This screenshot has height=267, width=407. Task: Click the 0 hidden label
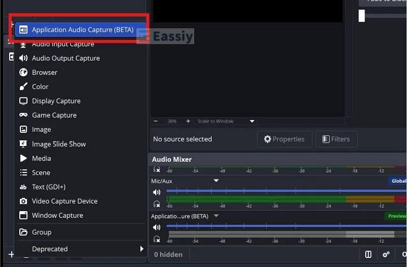click(x=168, y=255)
